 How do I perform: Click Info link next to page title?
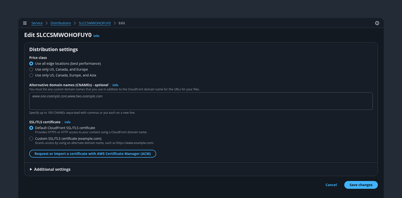(96, 36)
